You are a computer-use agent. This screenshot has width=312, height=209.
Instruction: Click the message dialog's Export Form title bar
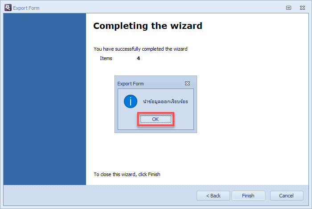pos(150,84)
